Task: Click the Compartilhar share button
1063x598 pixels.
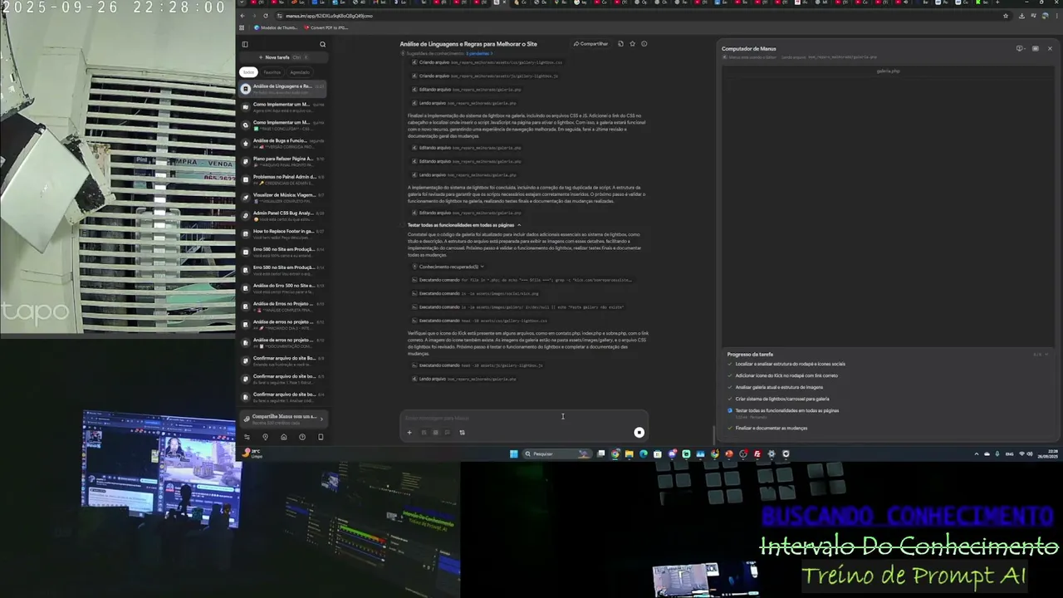Action: pos(590,44)
